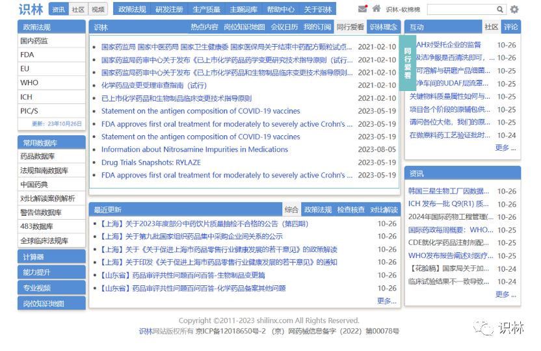
Task: Click in the top search field
Action: point(462,9)
